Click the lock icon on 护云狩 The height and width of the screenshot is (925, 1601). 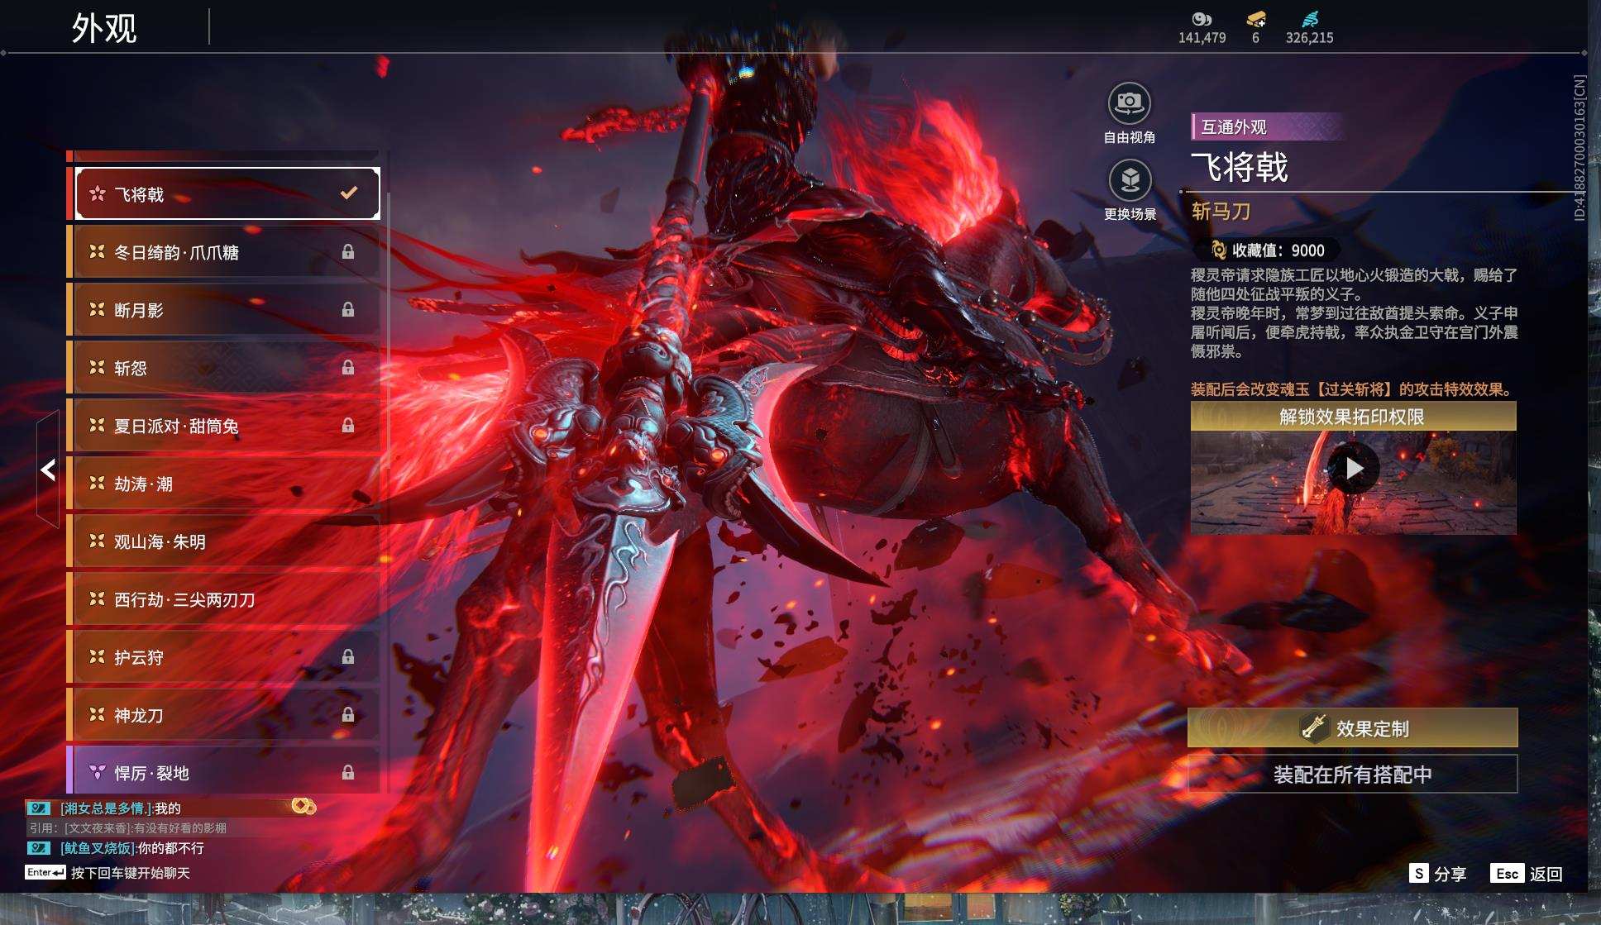click(348, 656)
